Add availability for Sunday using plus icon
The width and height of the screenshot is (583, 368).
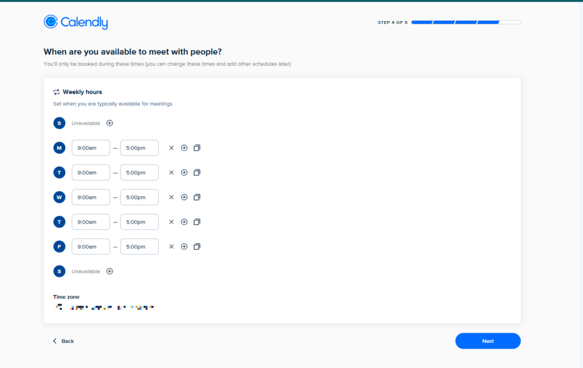click(110, 123)
